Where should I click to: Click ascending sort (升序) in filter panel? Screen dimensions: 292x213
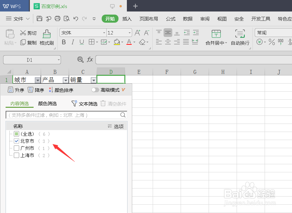(16, 90)
